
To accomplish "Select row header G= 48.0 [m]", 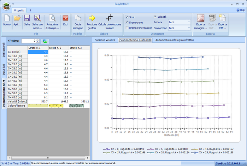I will pos(17,85).
